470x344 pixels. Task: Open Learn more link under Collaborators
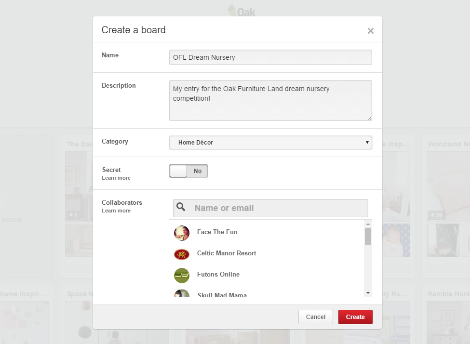116,211
